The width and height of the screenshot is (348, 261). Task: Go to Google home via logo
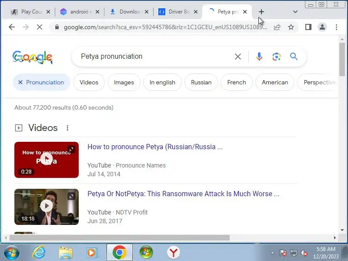click(32, 57)
